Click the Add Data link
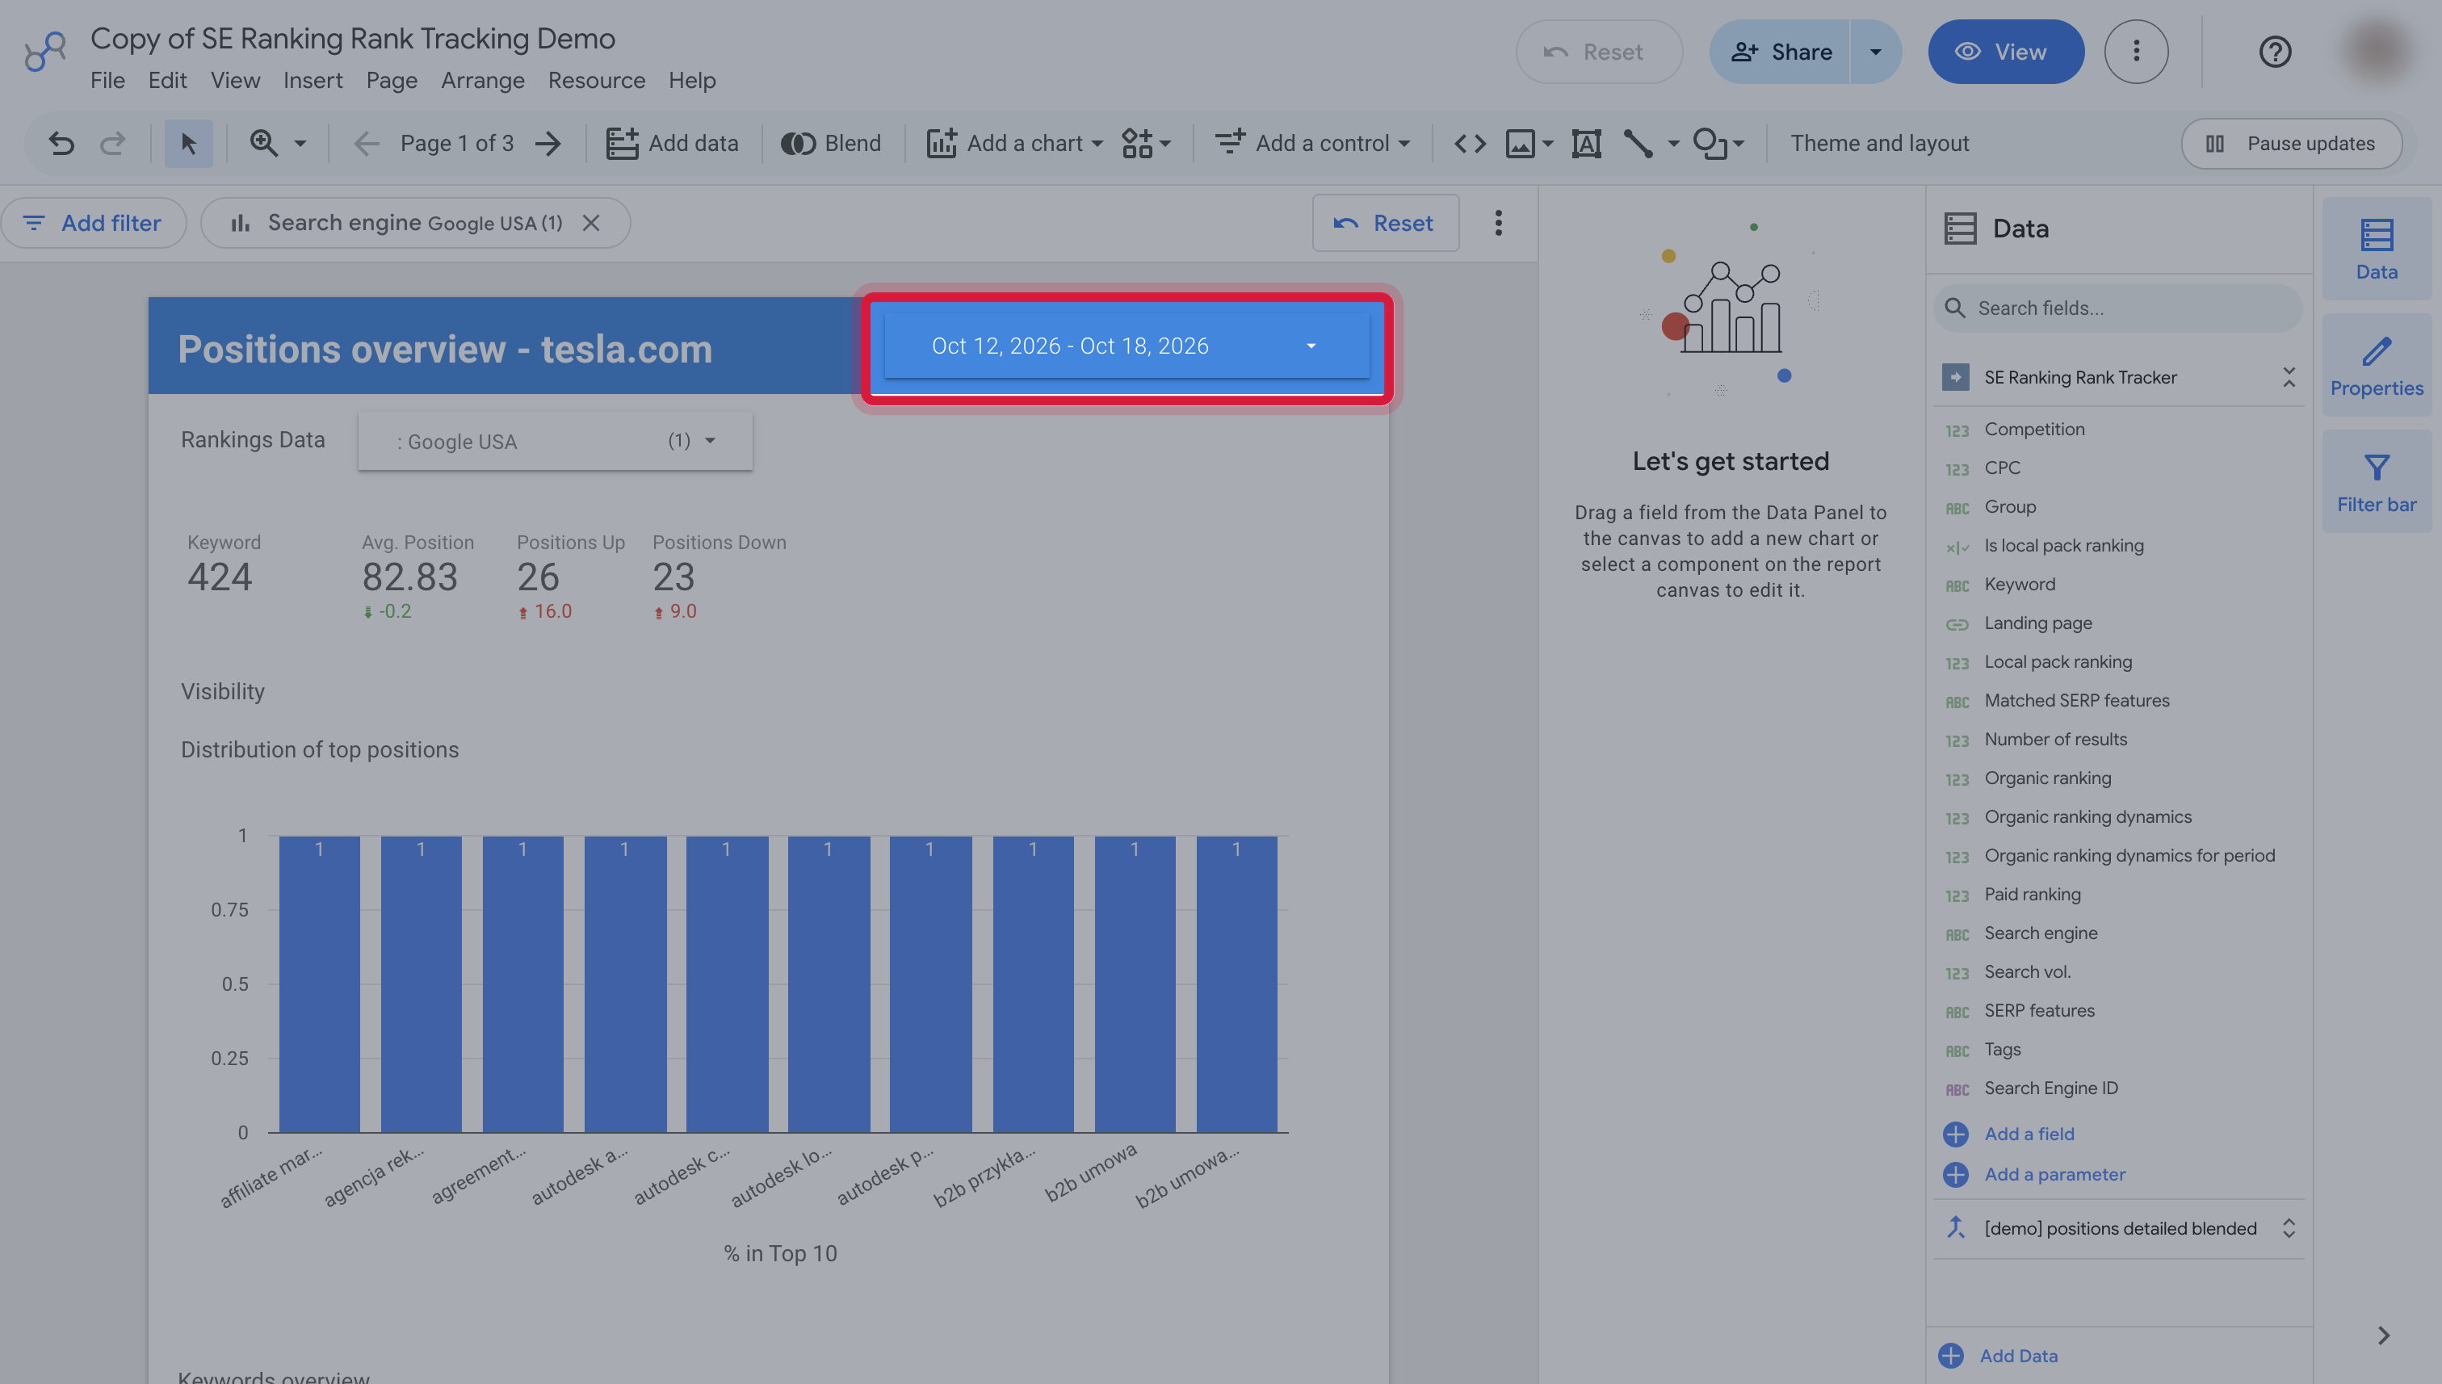Image resolution: width=2442 pixels, height=1384 pixels. [x=2018, y=1357]
